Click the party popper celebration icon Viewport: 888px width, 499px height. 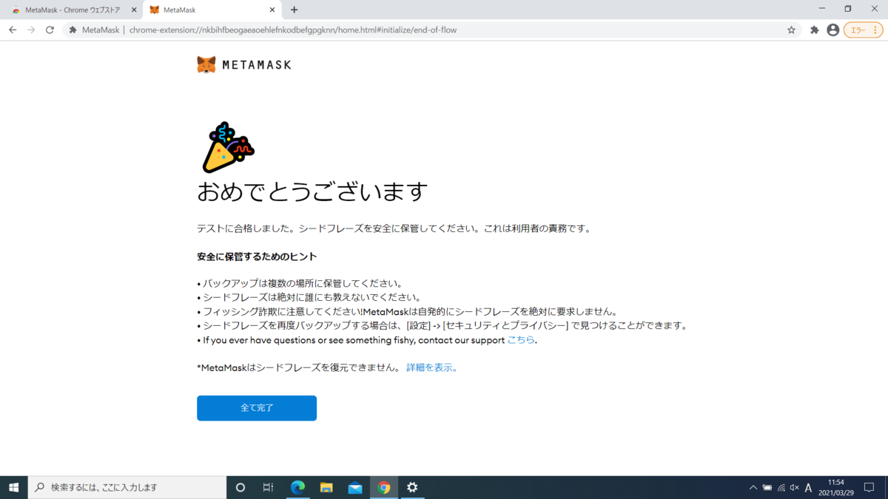228,147
